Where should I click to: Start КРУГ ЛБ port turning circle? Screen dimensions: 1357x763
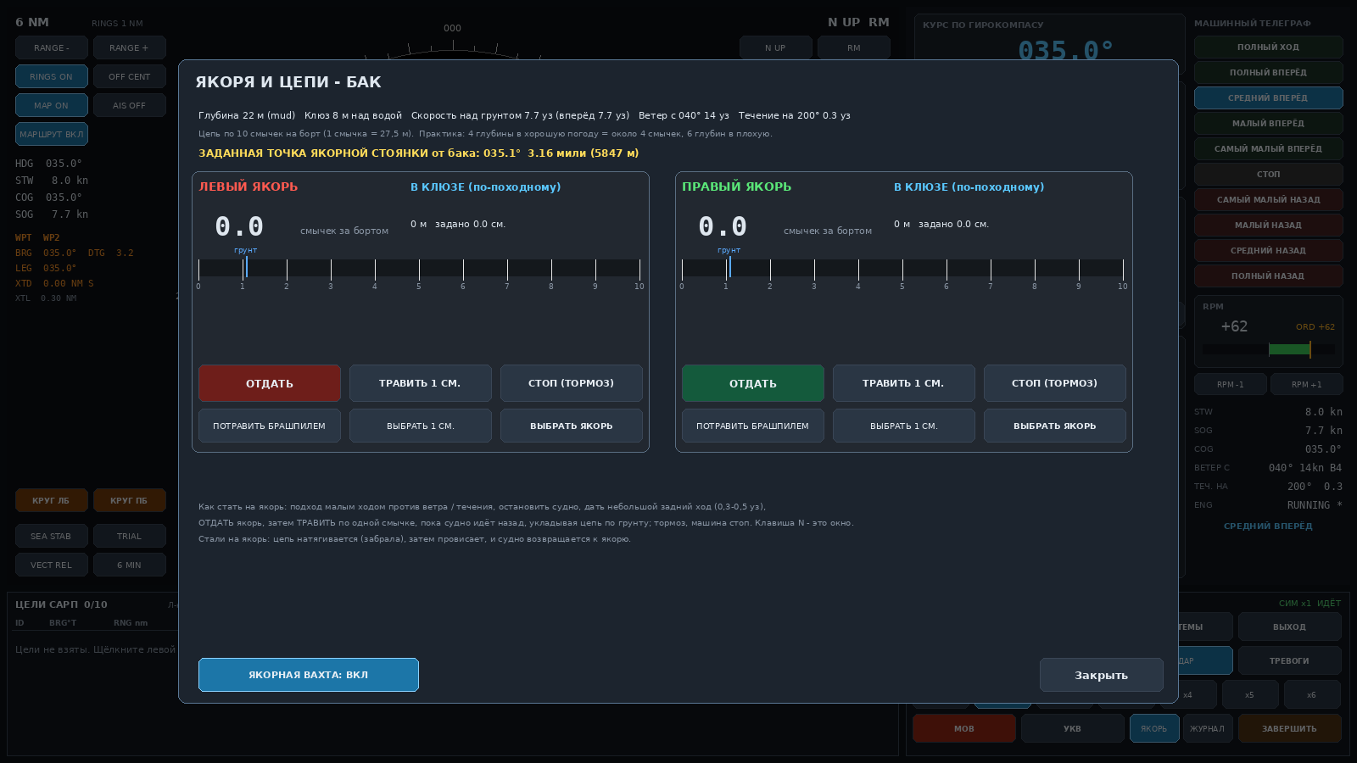click(x=52, y=500)
